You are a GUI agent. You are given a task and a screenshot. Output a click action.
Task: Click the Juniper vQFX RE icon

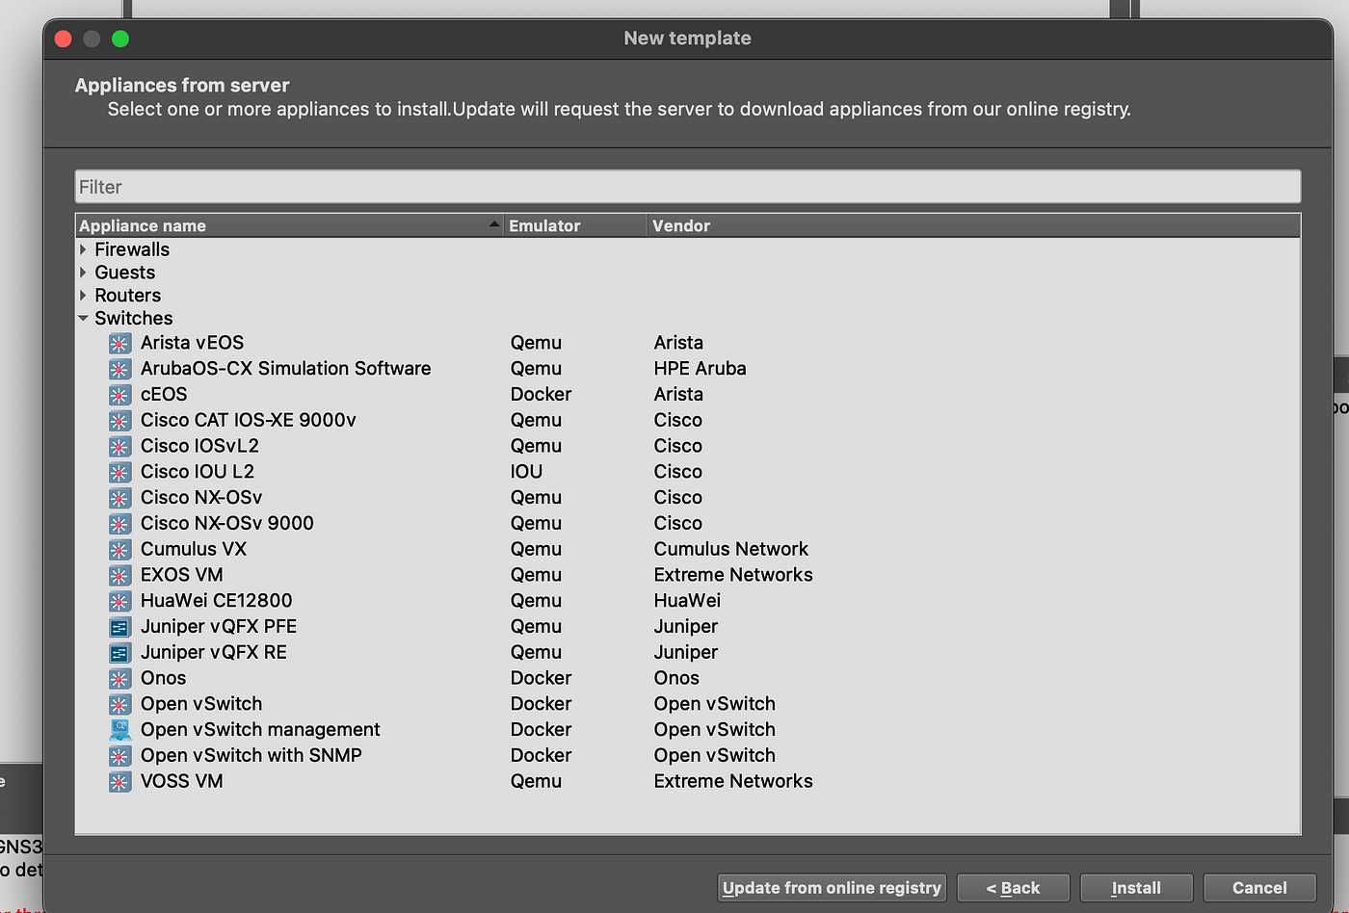tap(119, 653)
